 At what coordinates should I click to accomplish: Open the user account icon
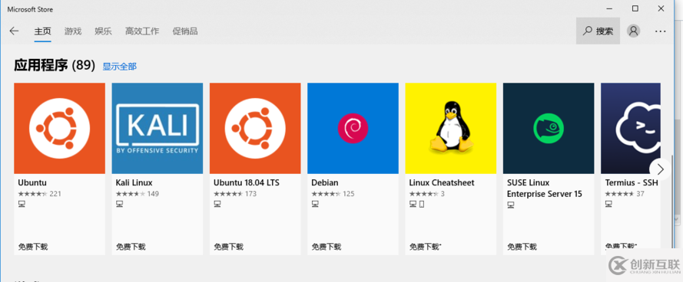point(633,31)
